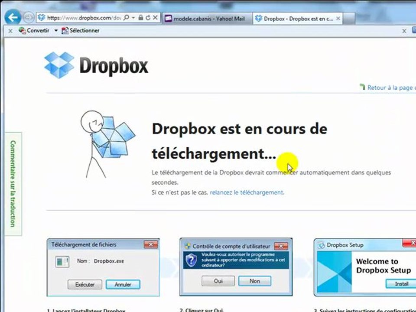The width and height of the screenshot is (416, 312).
Task: Click the Dropbox Setup title icon
Action: click(x=321, y=245)
